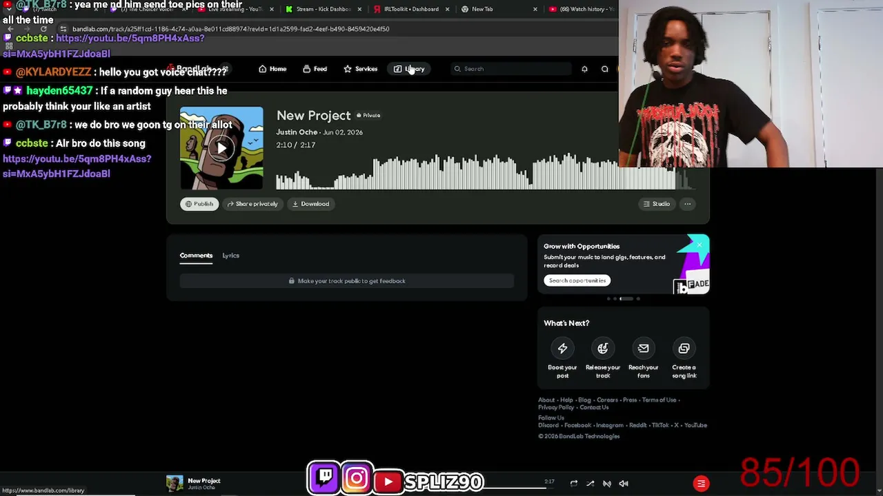Switch to the Lyrics tab
This screenshot has width=883, height=496.
click(x=230, y=256)
